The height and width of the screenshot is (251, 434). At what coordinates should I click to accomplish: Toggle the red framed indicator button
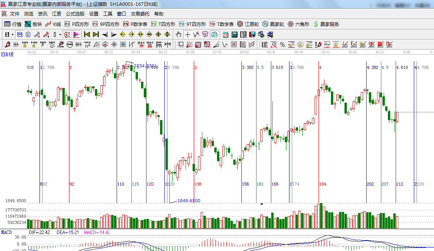67,34
